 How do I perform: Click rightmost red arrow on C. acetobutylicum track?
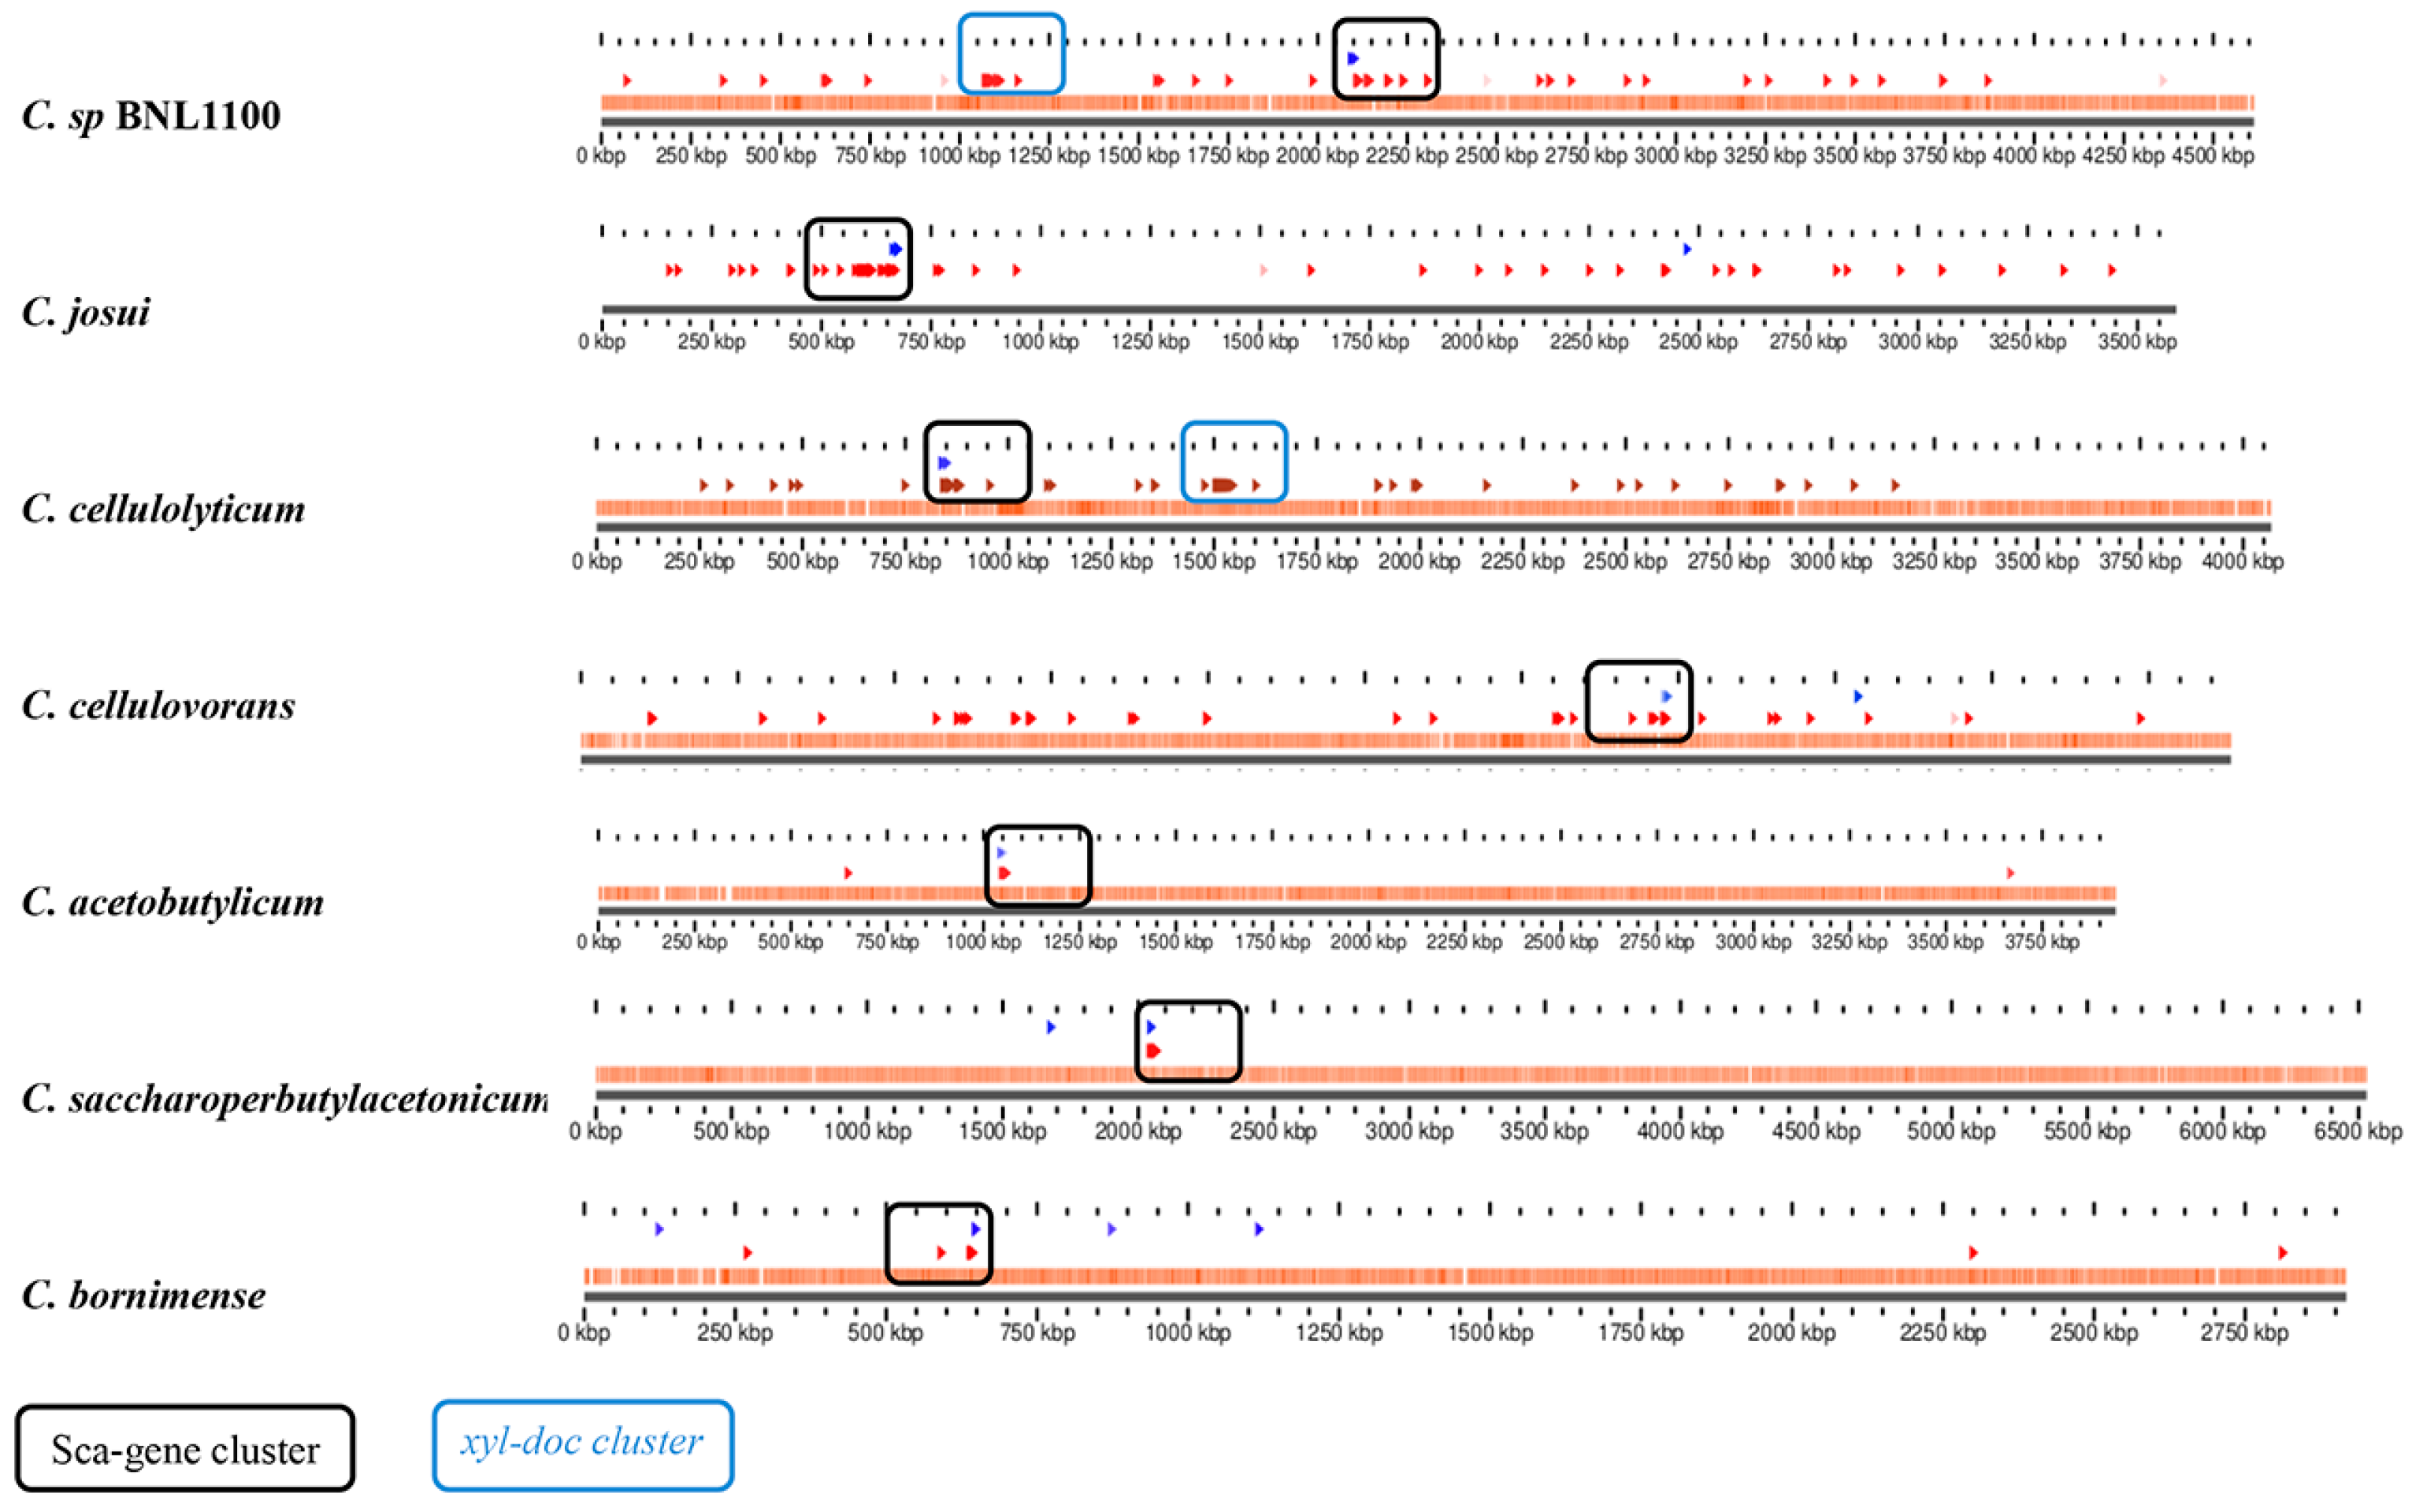(2010, 873)
